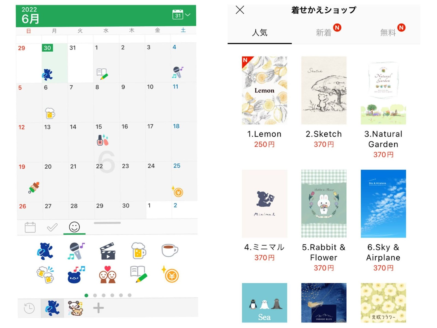Choose the microphone karaoke stamp in palette
437x328 pixels.
[76, 251]
